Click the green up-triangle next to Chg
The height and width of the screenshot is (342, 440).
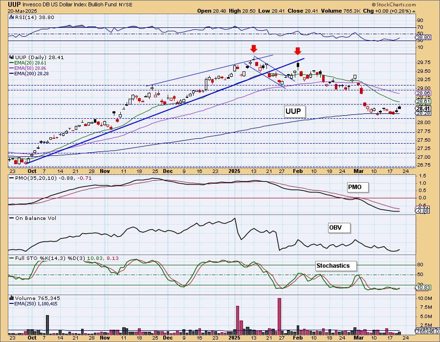pos(414,11)
